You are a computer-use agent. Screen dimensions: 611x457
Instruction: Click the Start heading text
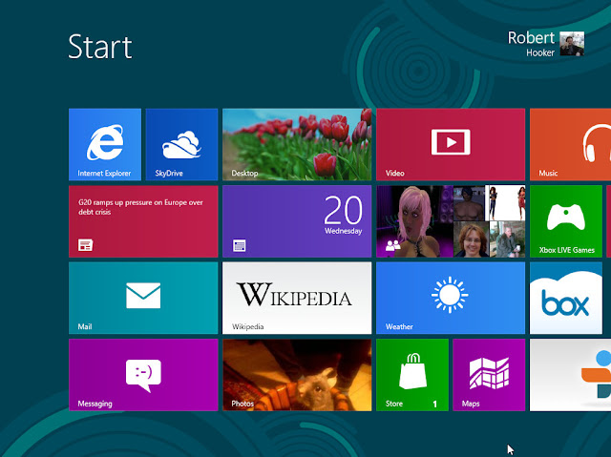[100, 47]
